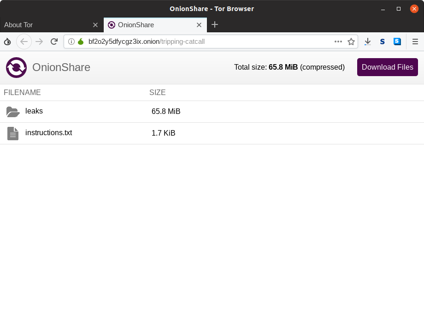Click the SIZE column header
Screen dimensions: 424x328
point(157,93)
